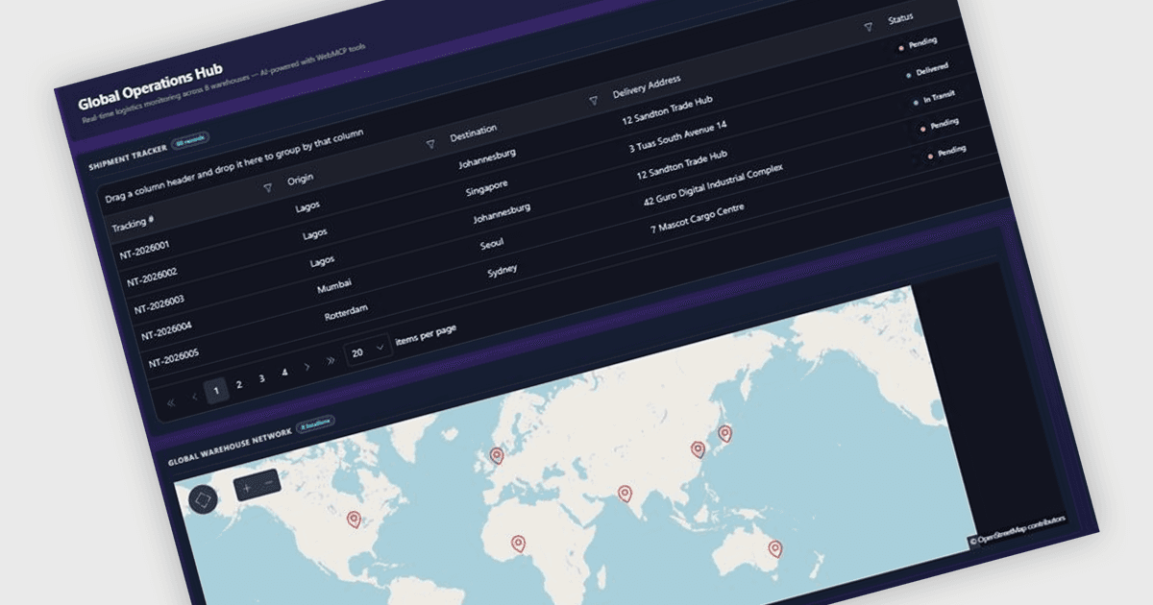Sort by the Origin column header

coord(300,180)
